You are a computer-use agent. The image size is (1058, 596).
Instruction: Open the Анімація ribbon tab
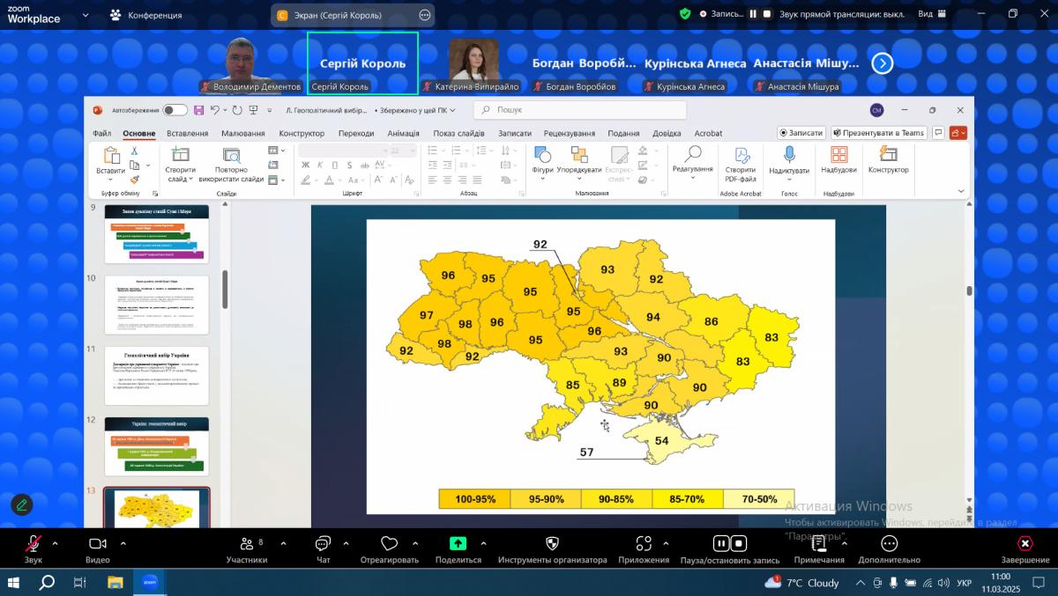point(403,133)
